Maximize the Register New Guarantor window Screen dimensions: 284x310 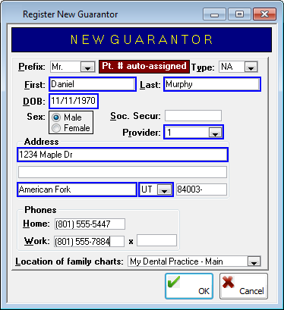tap(239, 14)
